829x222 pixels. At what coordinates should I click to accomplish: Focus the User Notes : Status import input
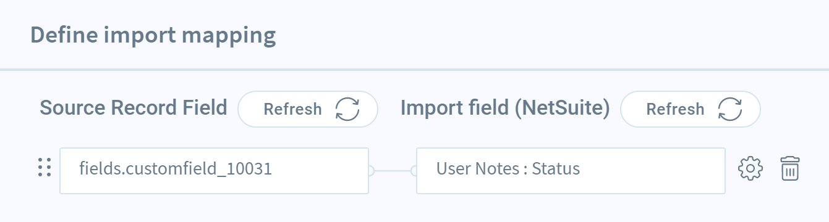tap(571, 170)
